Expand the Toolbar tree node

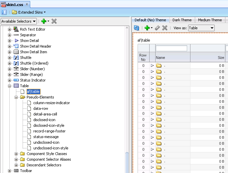[9, 171]
